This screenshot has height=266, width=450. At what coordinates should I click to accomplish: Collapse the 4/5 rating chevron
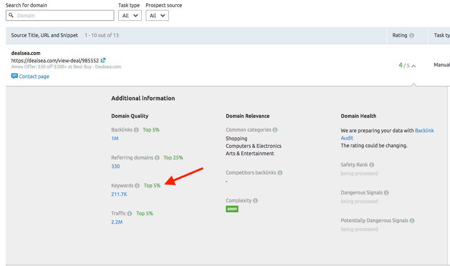[414, 66]
